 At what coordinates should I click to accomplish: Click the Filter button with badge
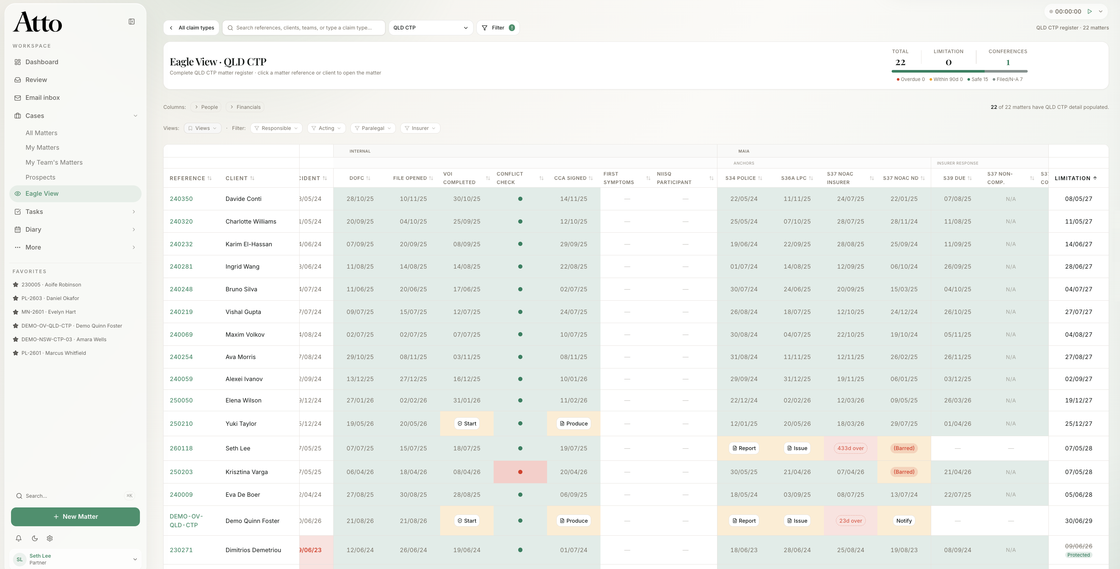[498, 28]
